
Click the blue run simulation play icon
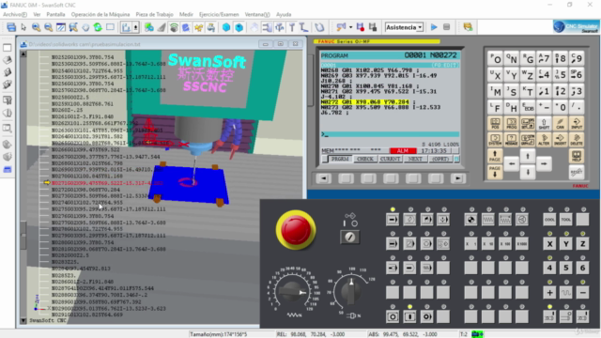[434, 27]
